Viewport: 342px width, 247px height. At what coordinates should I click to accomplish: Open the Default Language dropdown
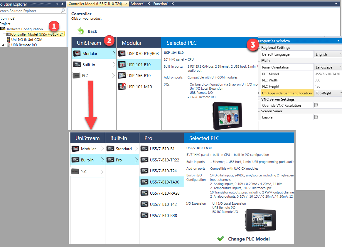click(x=328, y=54)
